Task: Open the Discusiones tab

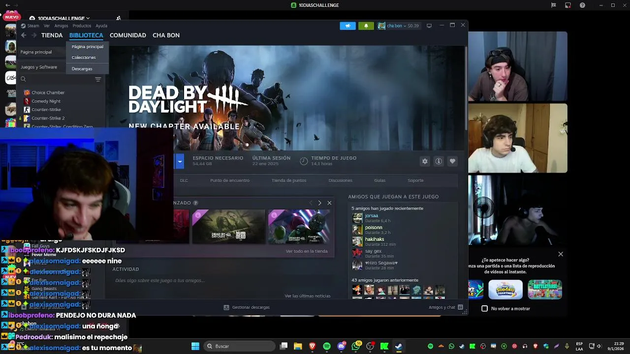Action: click(341, 180)
